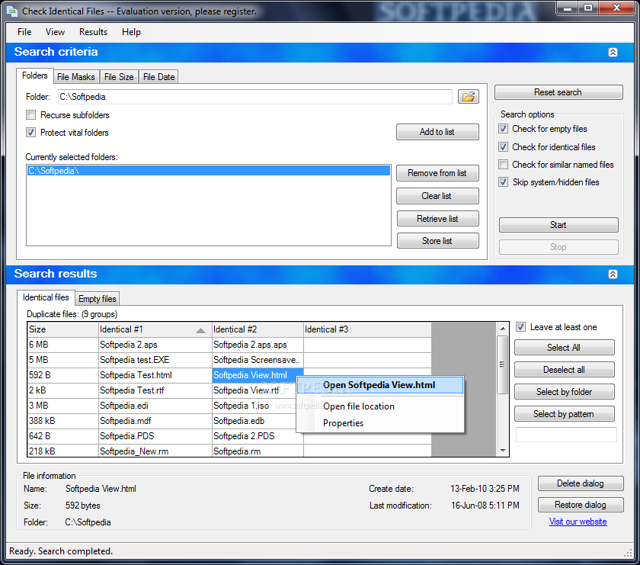Open the View menu
Image resolution: width=640 pixels, height=565 pixels.
point(55,32)
